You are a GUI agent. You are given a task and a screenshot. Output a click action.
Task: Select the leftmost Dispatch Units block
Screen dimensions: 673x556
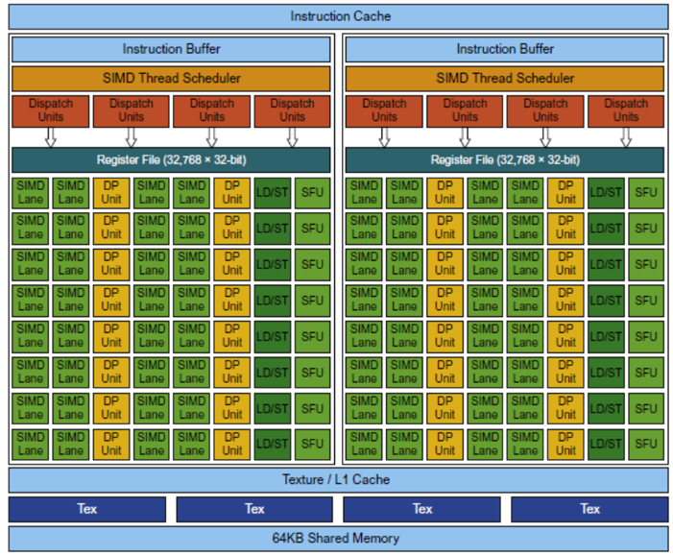pyautogui.click(x=50, y=110)
